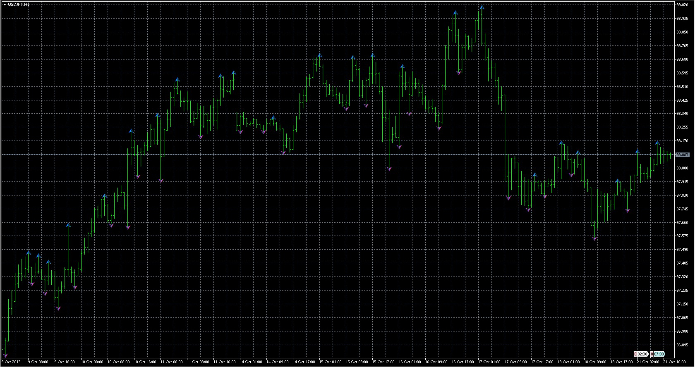Click the 9 Oct 2013 date label
695x367 pixels.
pyautogui.click(x=11, y=362)
